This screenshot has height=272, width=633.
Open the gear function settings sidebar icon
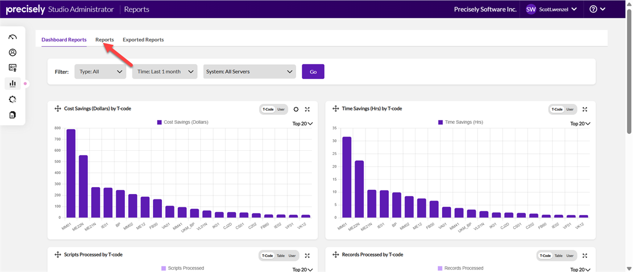coord(13,99)
